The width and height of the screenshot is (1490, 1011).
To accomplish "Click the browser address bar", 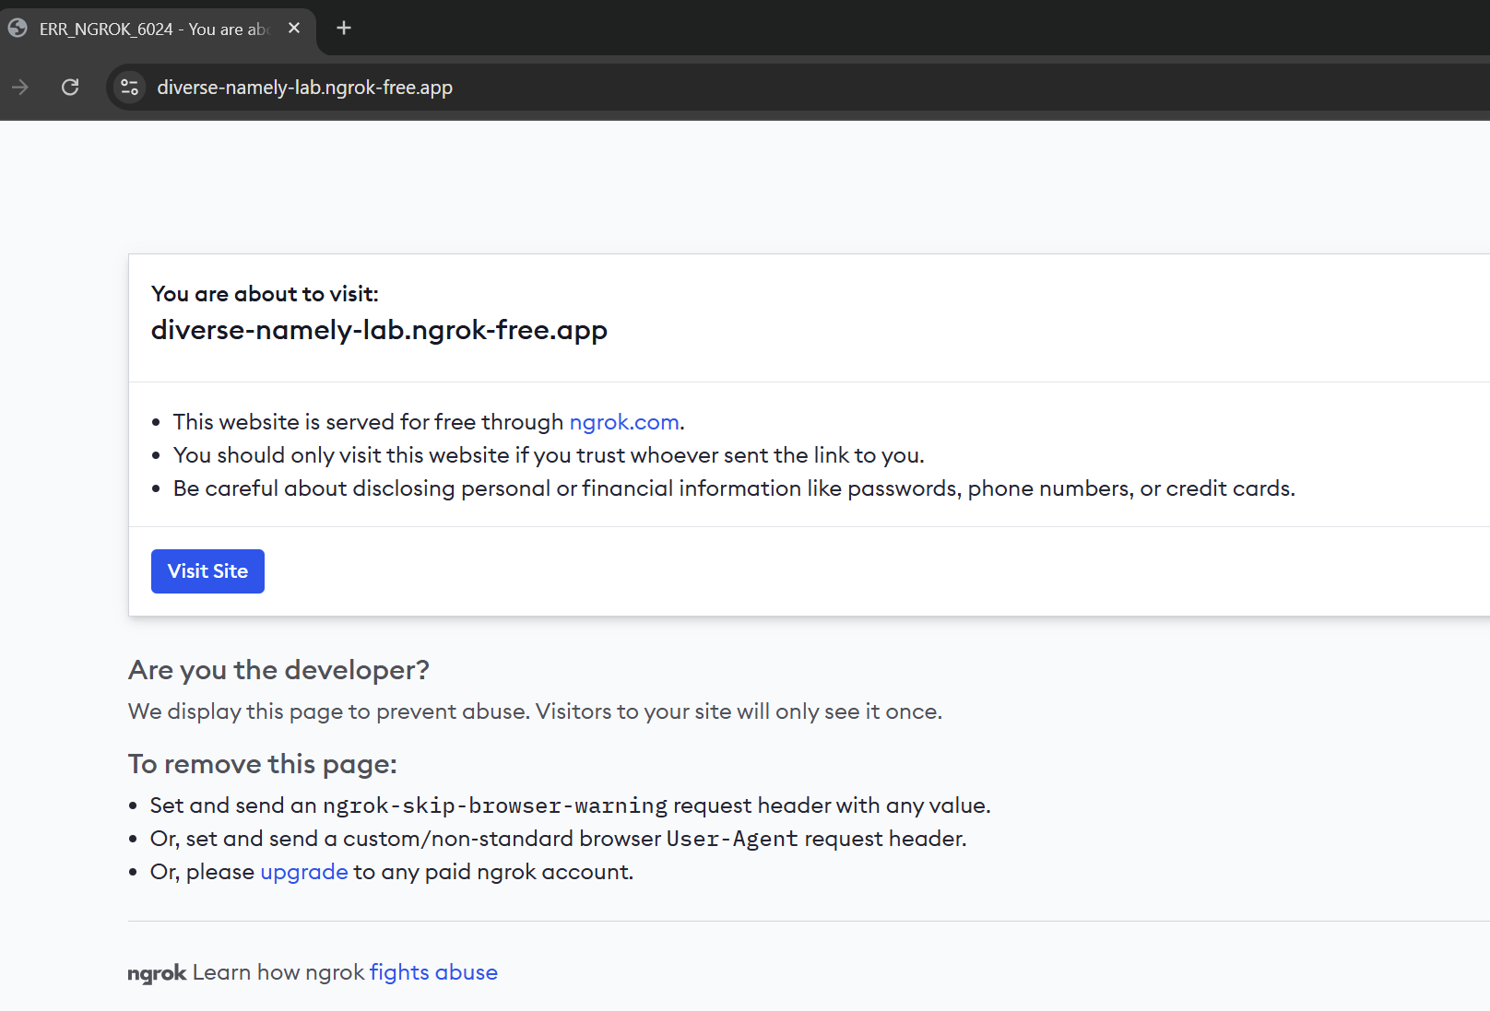I will (645, 87).
